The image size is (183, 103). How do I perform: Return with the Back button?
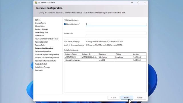click(114, 98)
